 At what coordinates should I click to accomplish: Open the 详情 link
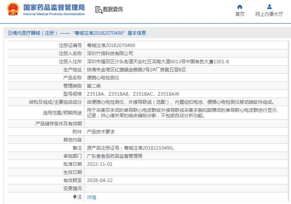tap(92, 197)
